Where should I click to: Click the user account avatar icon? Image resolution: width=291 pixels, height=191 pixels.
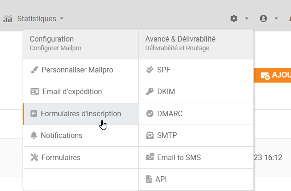[x=263, y=18]
